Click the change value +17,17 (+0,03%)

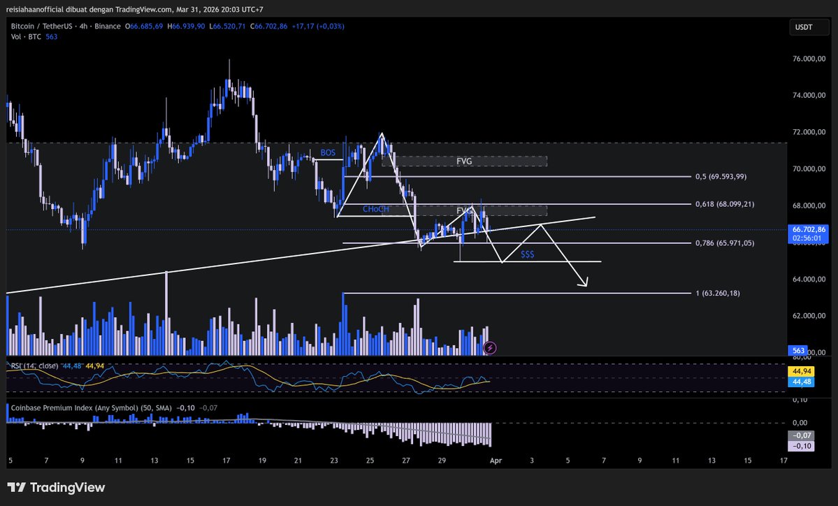click(x=318, y=26)
